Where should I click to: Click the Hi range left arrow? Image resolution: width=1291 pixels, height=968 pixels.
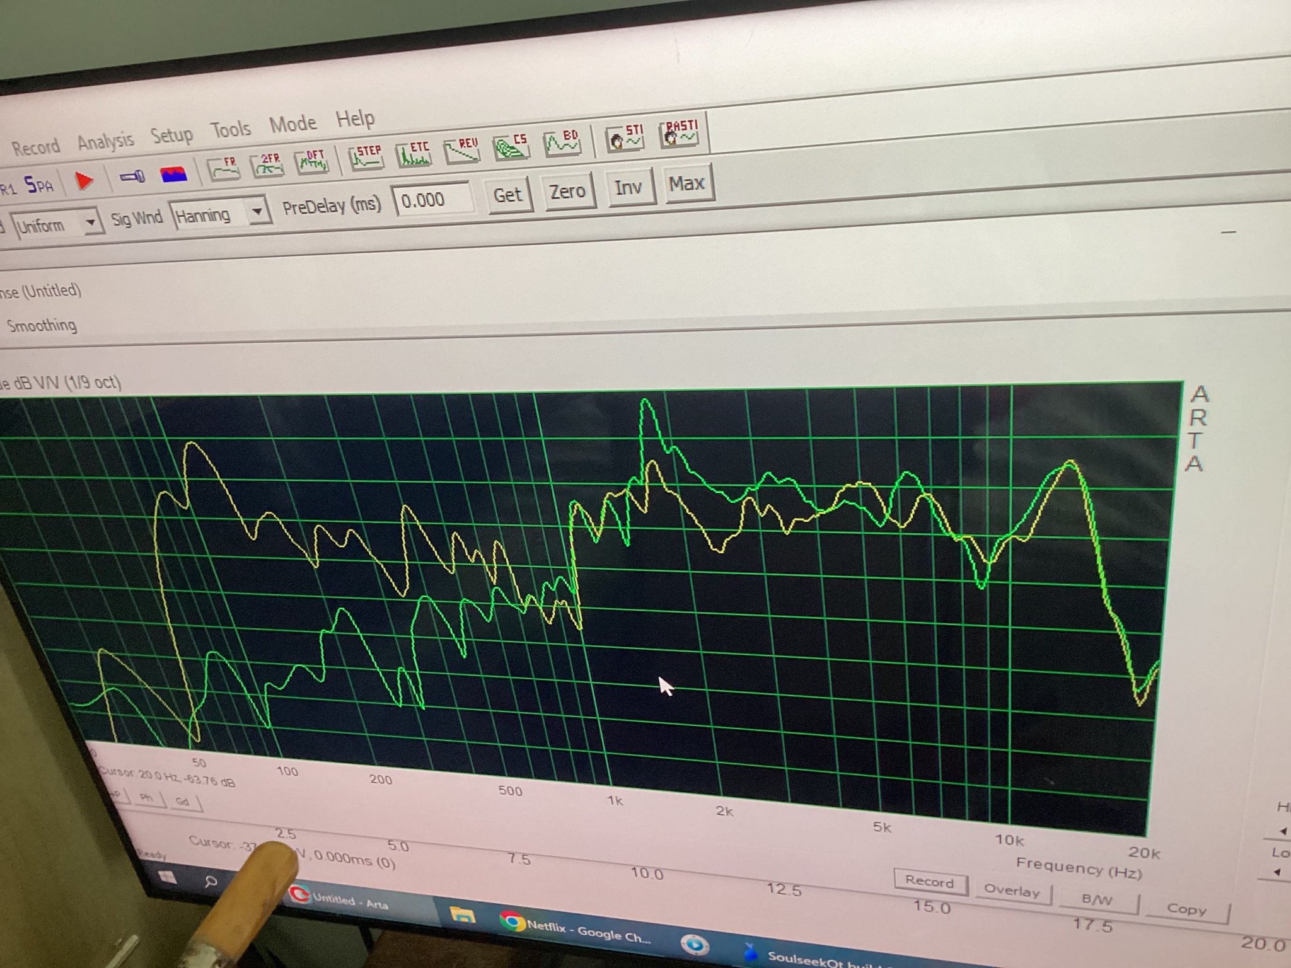[x=1283, y=831]
